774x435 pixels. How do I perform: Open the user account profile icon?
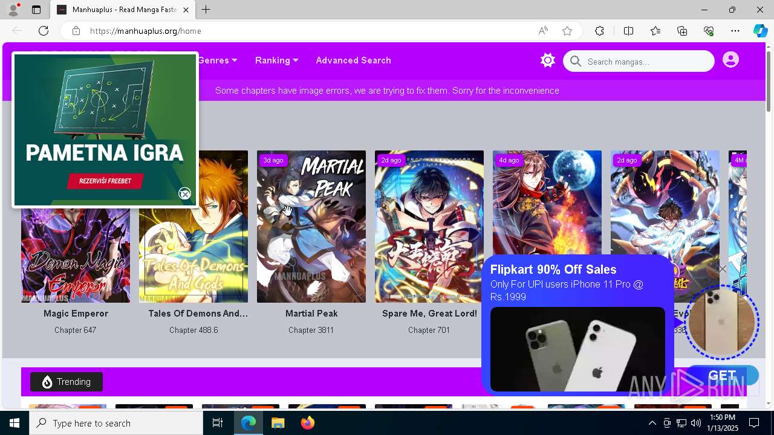coord(730,60)
